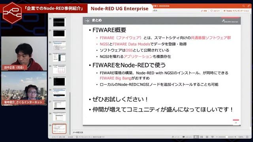
Task: Click the SAKURA internet logo on slide
Action: [230, 21]
